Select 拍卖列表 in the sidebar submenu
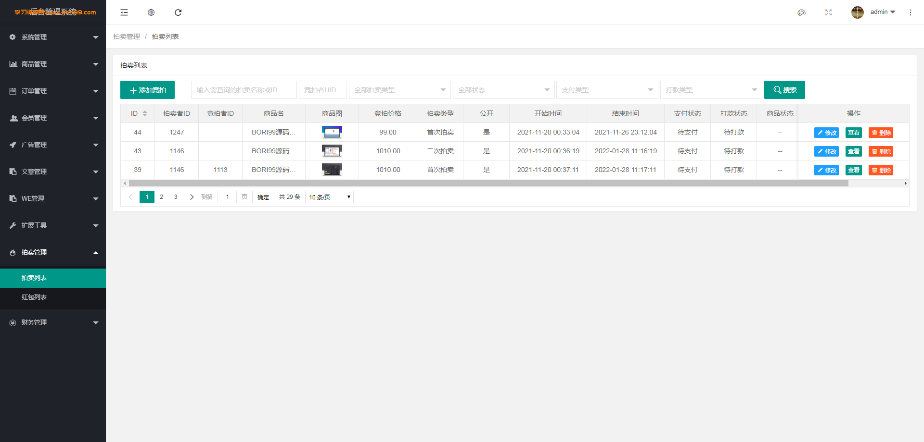The width and height of the screenshot is (924, 442). [53, 278]
